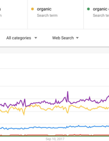The image size is (109, 141).
Task: Click the yellow line's dip below the purple peak
Action: click(68, 113)
